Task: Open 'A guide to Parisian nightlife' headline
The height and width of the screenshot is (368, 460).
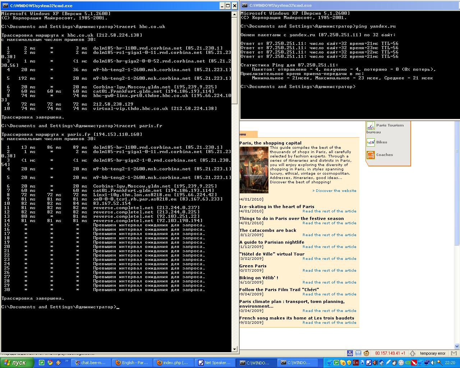Action: tap(272, 242)
